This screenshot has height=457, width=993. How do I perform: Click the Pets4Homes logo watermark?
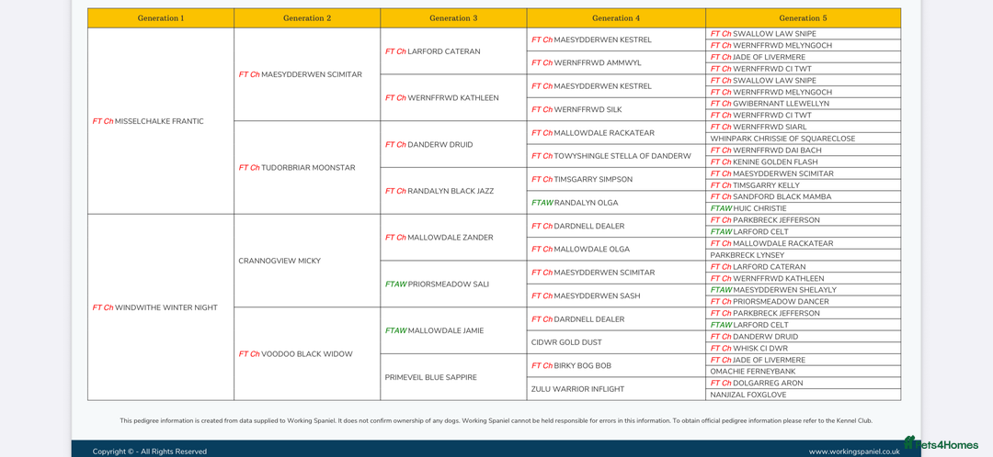[941, 444]
